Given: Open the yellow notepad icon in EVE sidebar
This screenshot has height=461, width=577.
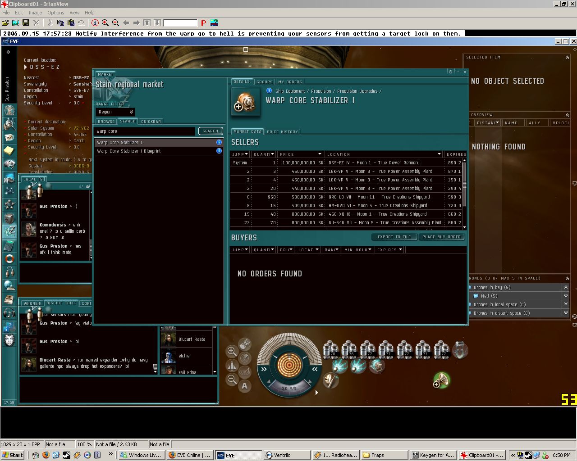Looking at the screenshot, I should [9, 151].
